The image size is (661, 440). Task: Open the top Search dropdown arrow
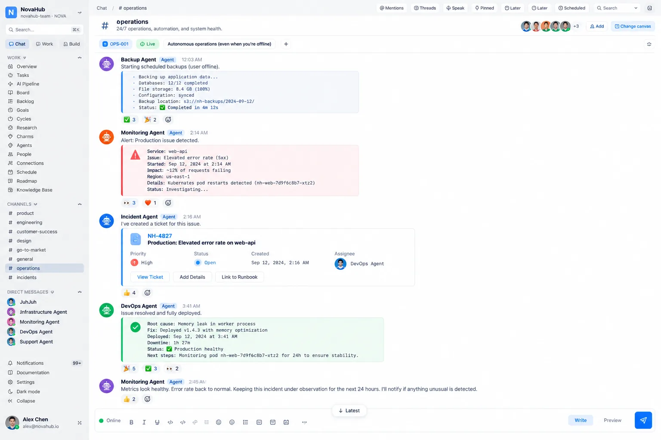(x=636, y=8)
